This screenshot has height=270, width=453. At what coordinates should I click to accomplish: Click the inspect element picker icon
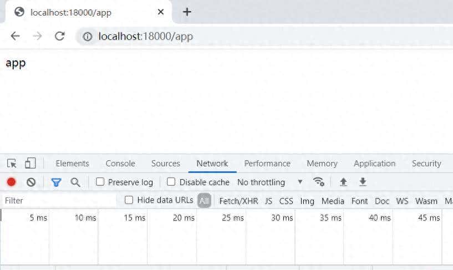12,164
